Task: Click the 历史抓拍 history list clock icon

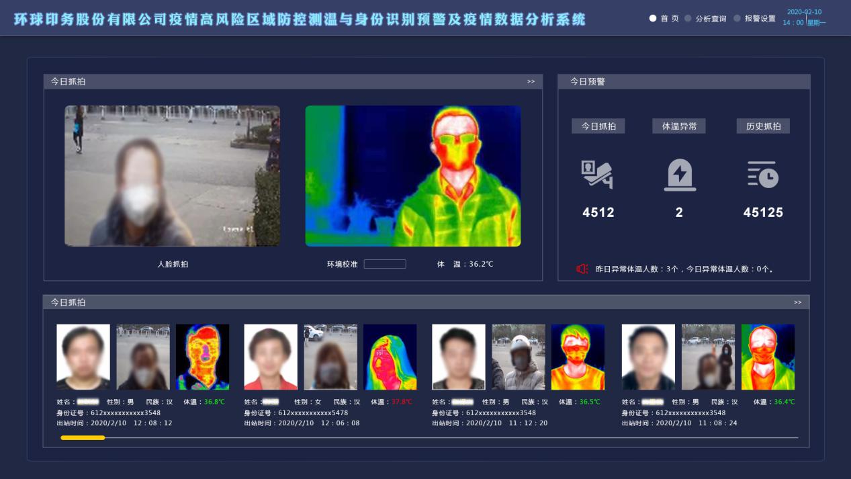Action: (x=763, y=175)
